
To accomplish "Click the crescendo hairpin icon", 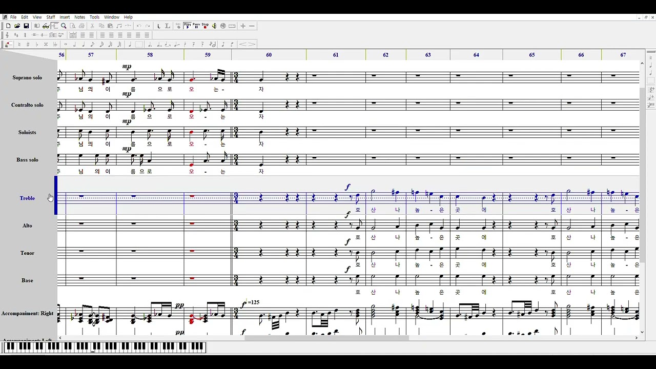I will click(243, 44).
